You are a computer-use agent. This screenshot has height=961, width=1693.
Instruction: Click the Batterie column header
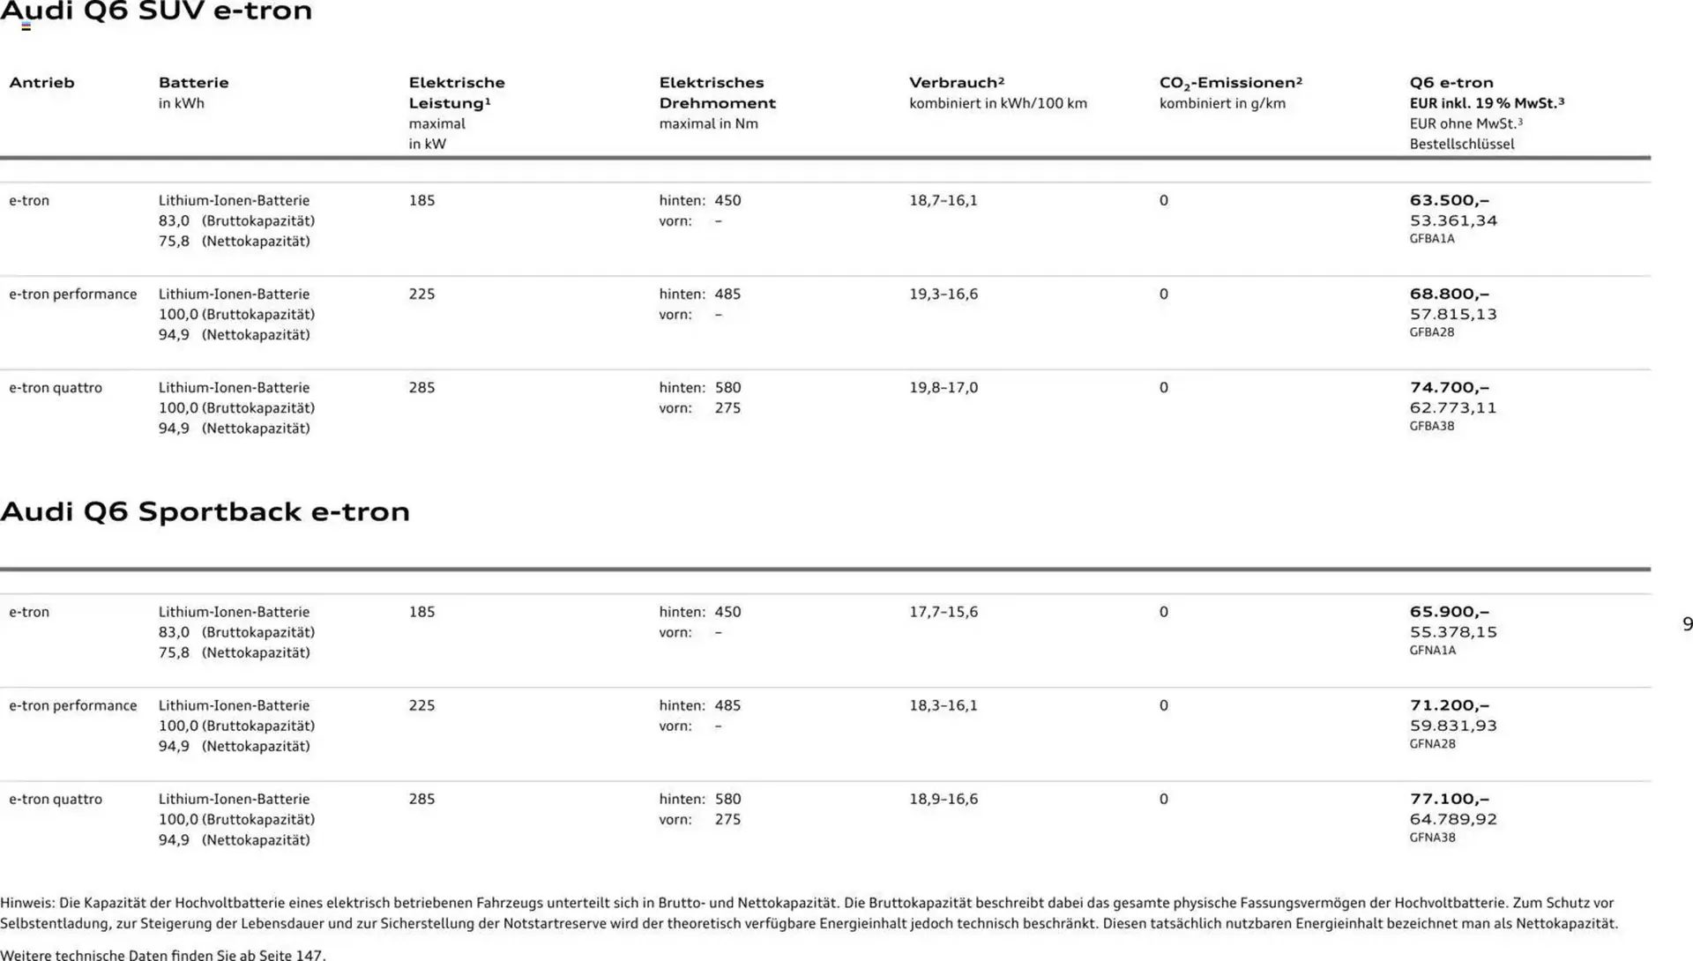(193, 83)
